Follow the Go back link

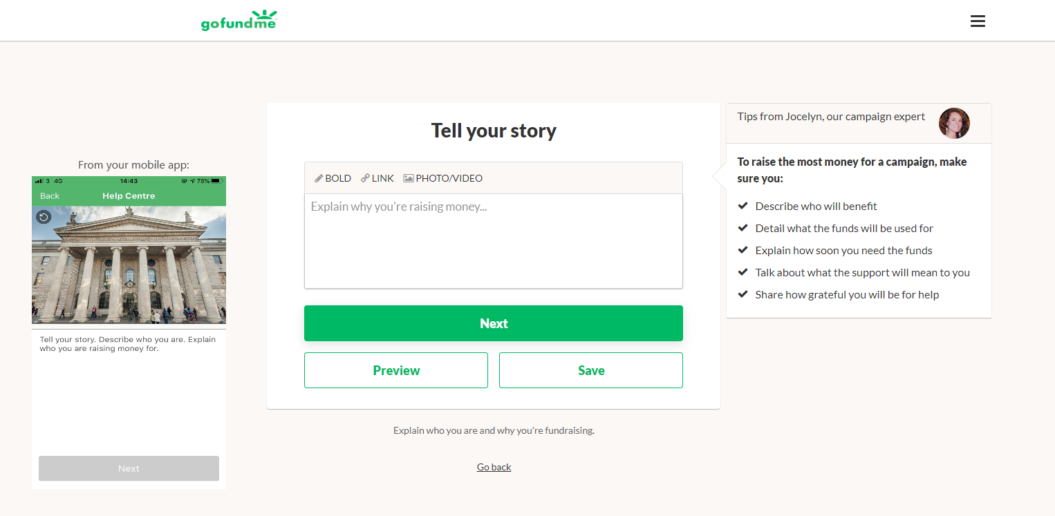click(x=494, y=467)
